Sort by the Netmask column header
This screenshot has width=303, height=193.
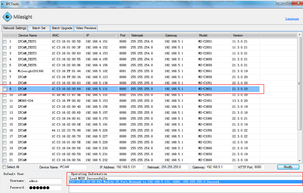[x=146, y=35]
